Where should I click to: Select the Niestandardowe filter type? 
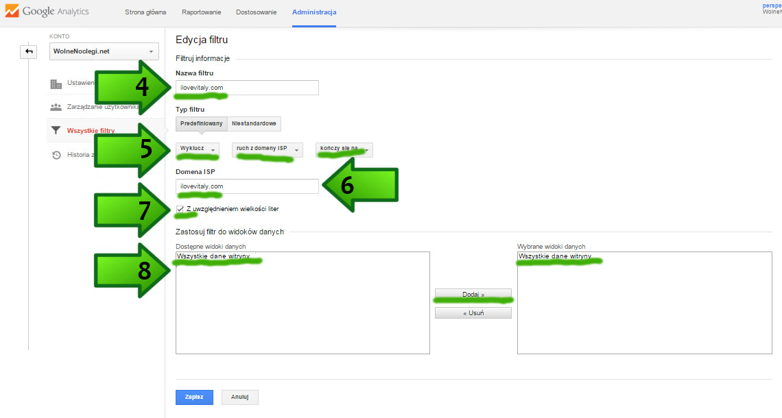(x=254, y=124)
